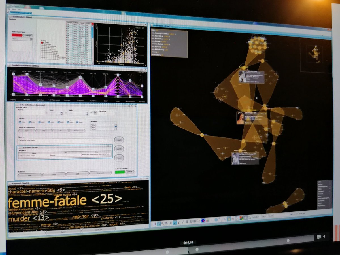Click the rainbow color stripes icon
The width and height of the screenshot is (340, 255).
pos(241,218)
